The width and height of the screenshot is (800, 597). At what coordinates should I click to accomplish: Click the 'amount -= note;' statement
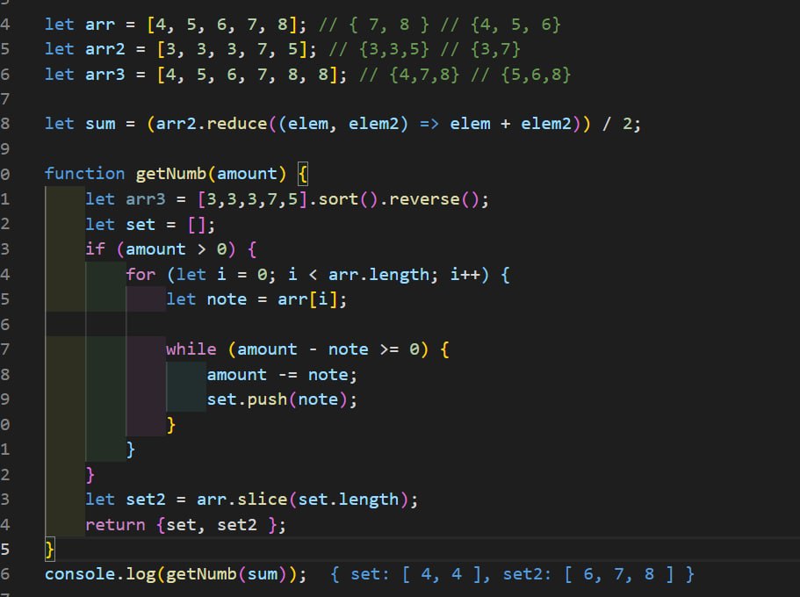coord(282,375)
